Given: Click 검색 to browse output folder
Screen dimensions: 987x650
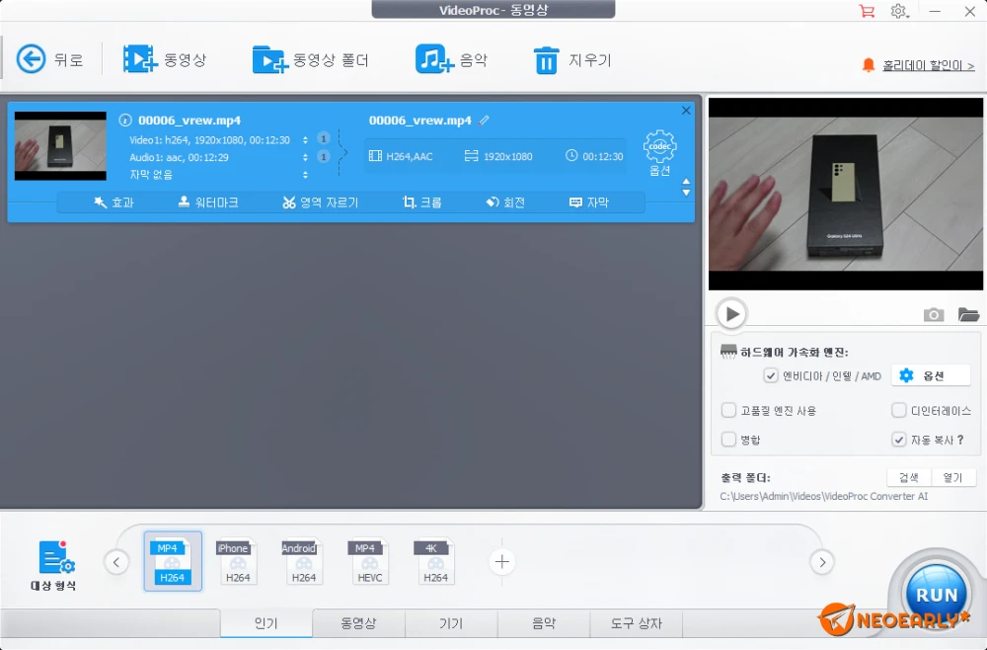Looking at the screenshot, I should coord(909,477).
